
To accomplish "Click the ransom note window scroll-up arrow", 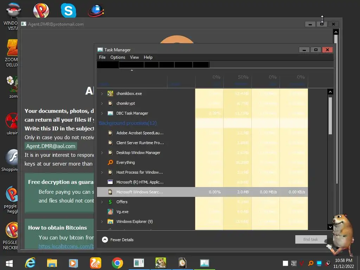I will (336, 32).
